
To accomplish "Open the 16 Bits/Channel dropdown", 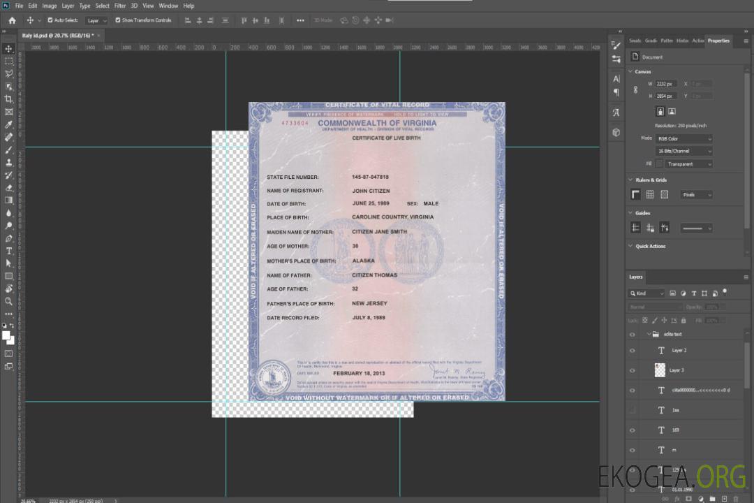I will coord(683,151).
